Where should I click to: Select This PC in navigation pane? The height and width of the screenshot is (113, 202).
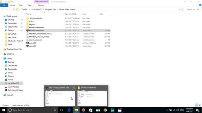[x=9, y=58]
